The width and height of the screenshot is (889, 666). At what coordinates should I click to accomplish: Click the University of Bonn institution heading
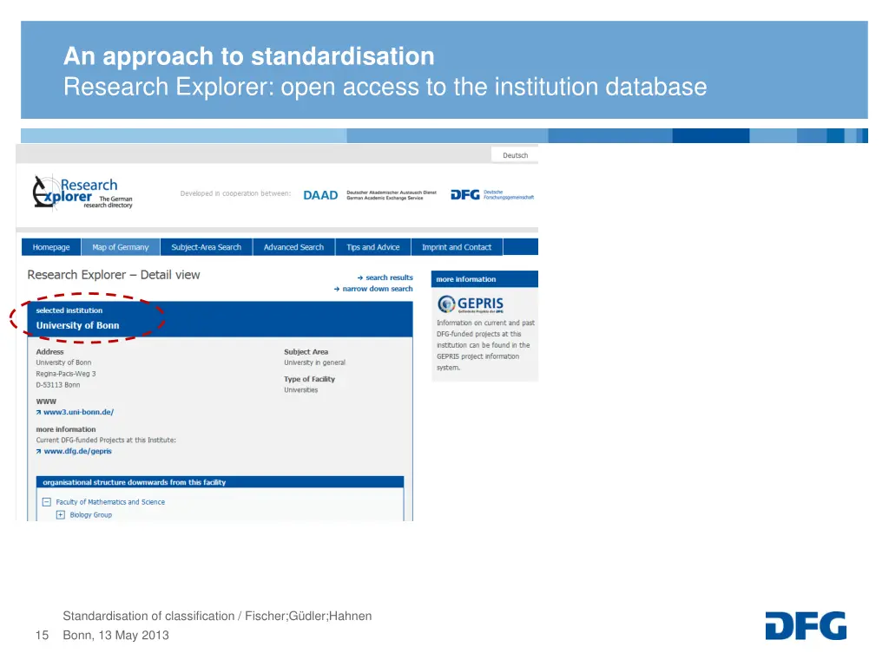pyautogui.click(x=77, y=326)
